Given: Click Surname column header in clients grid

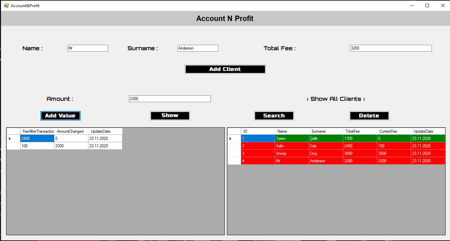Looking at the screenshot, I should click(x=326, y=131).
